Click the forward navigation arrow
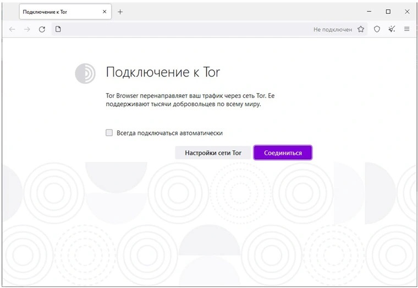418x288 pixels. click(x=27, y=29)
